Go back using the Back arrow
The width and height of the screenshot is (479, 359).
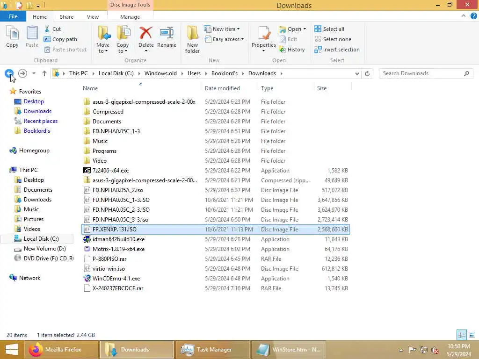[x=9, y=73]
